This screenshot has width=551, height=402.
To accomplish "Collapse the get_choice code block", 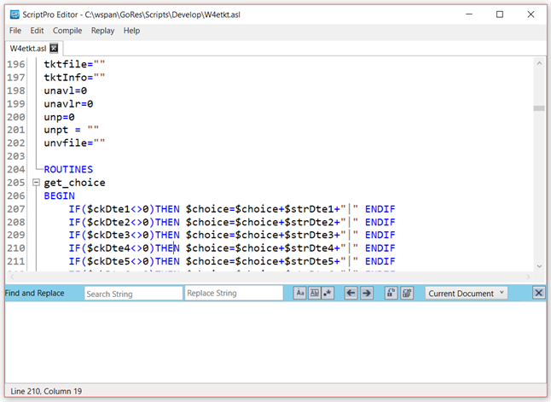I will click(x=36, y=183).
